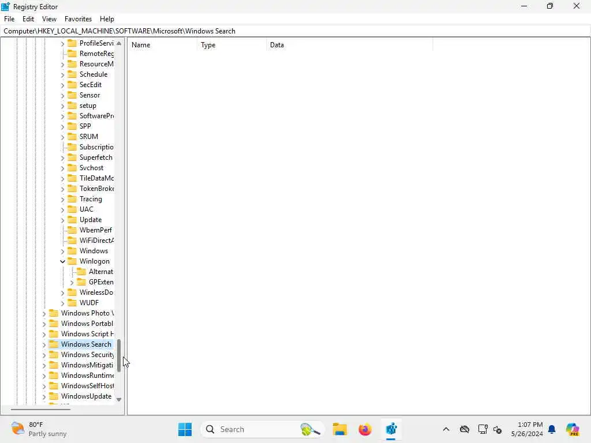Click the tree scroll up arrow

[119, 43]
